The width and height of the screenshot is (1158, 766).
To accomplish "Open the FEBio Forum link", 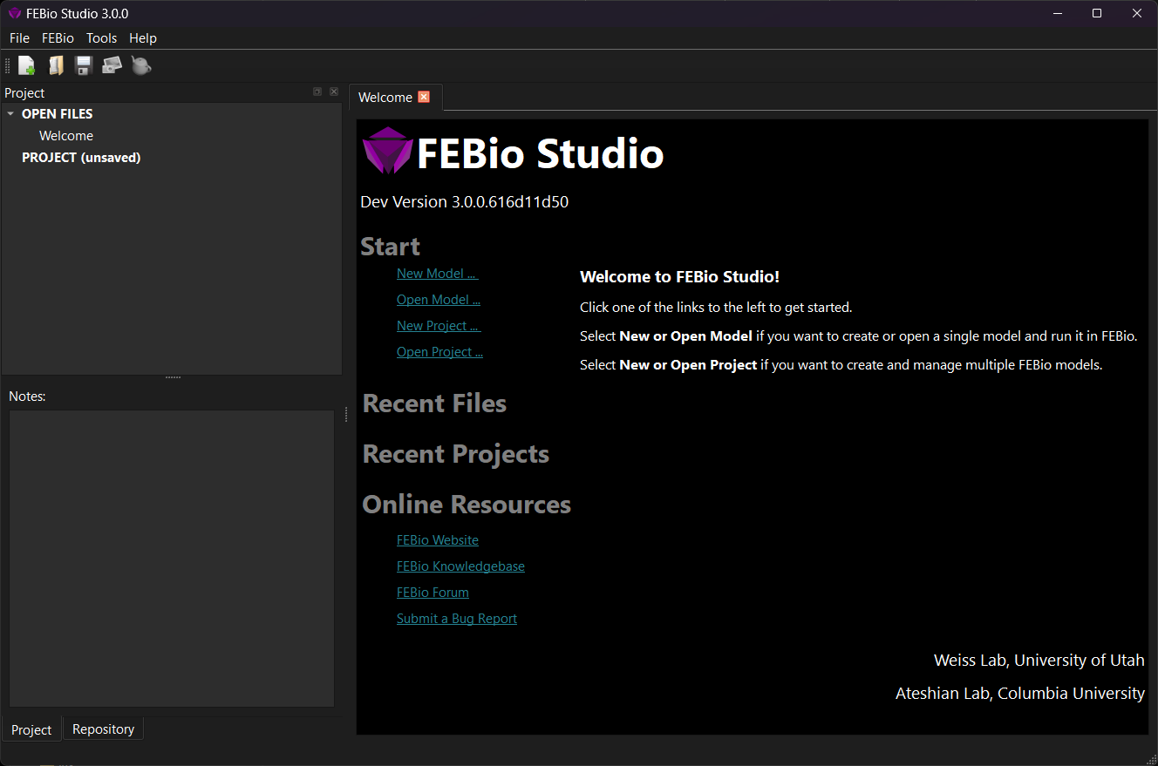I will pyautogui.click(x=433, y=593).
